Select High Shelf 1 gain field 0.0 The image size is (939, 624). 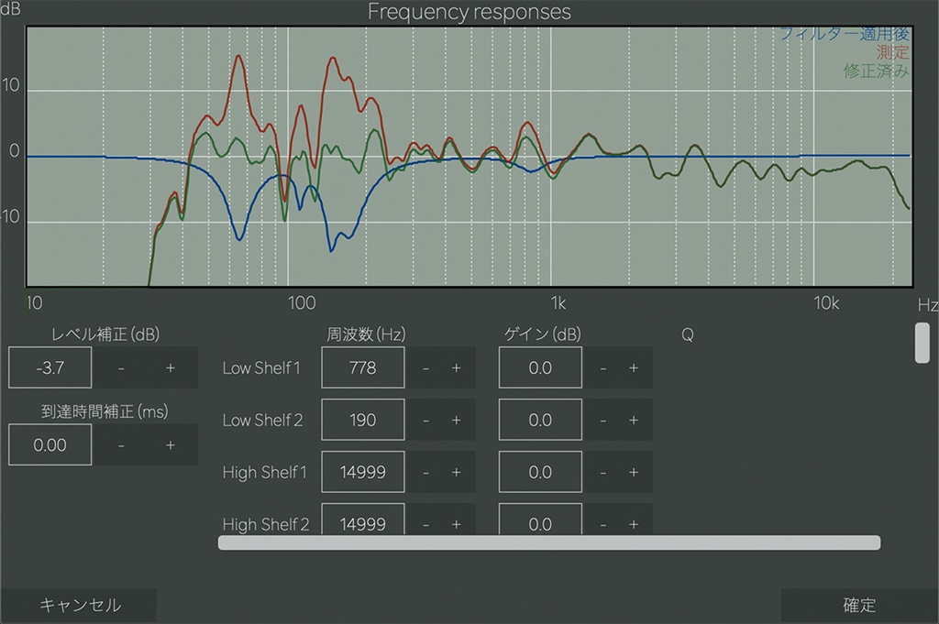click(540, 472)
